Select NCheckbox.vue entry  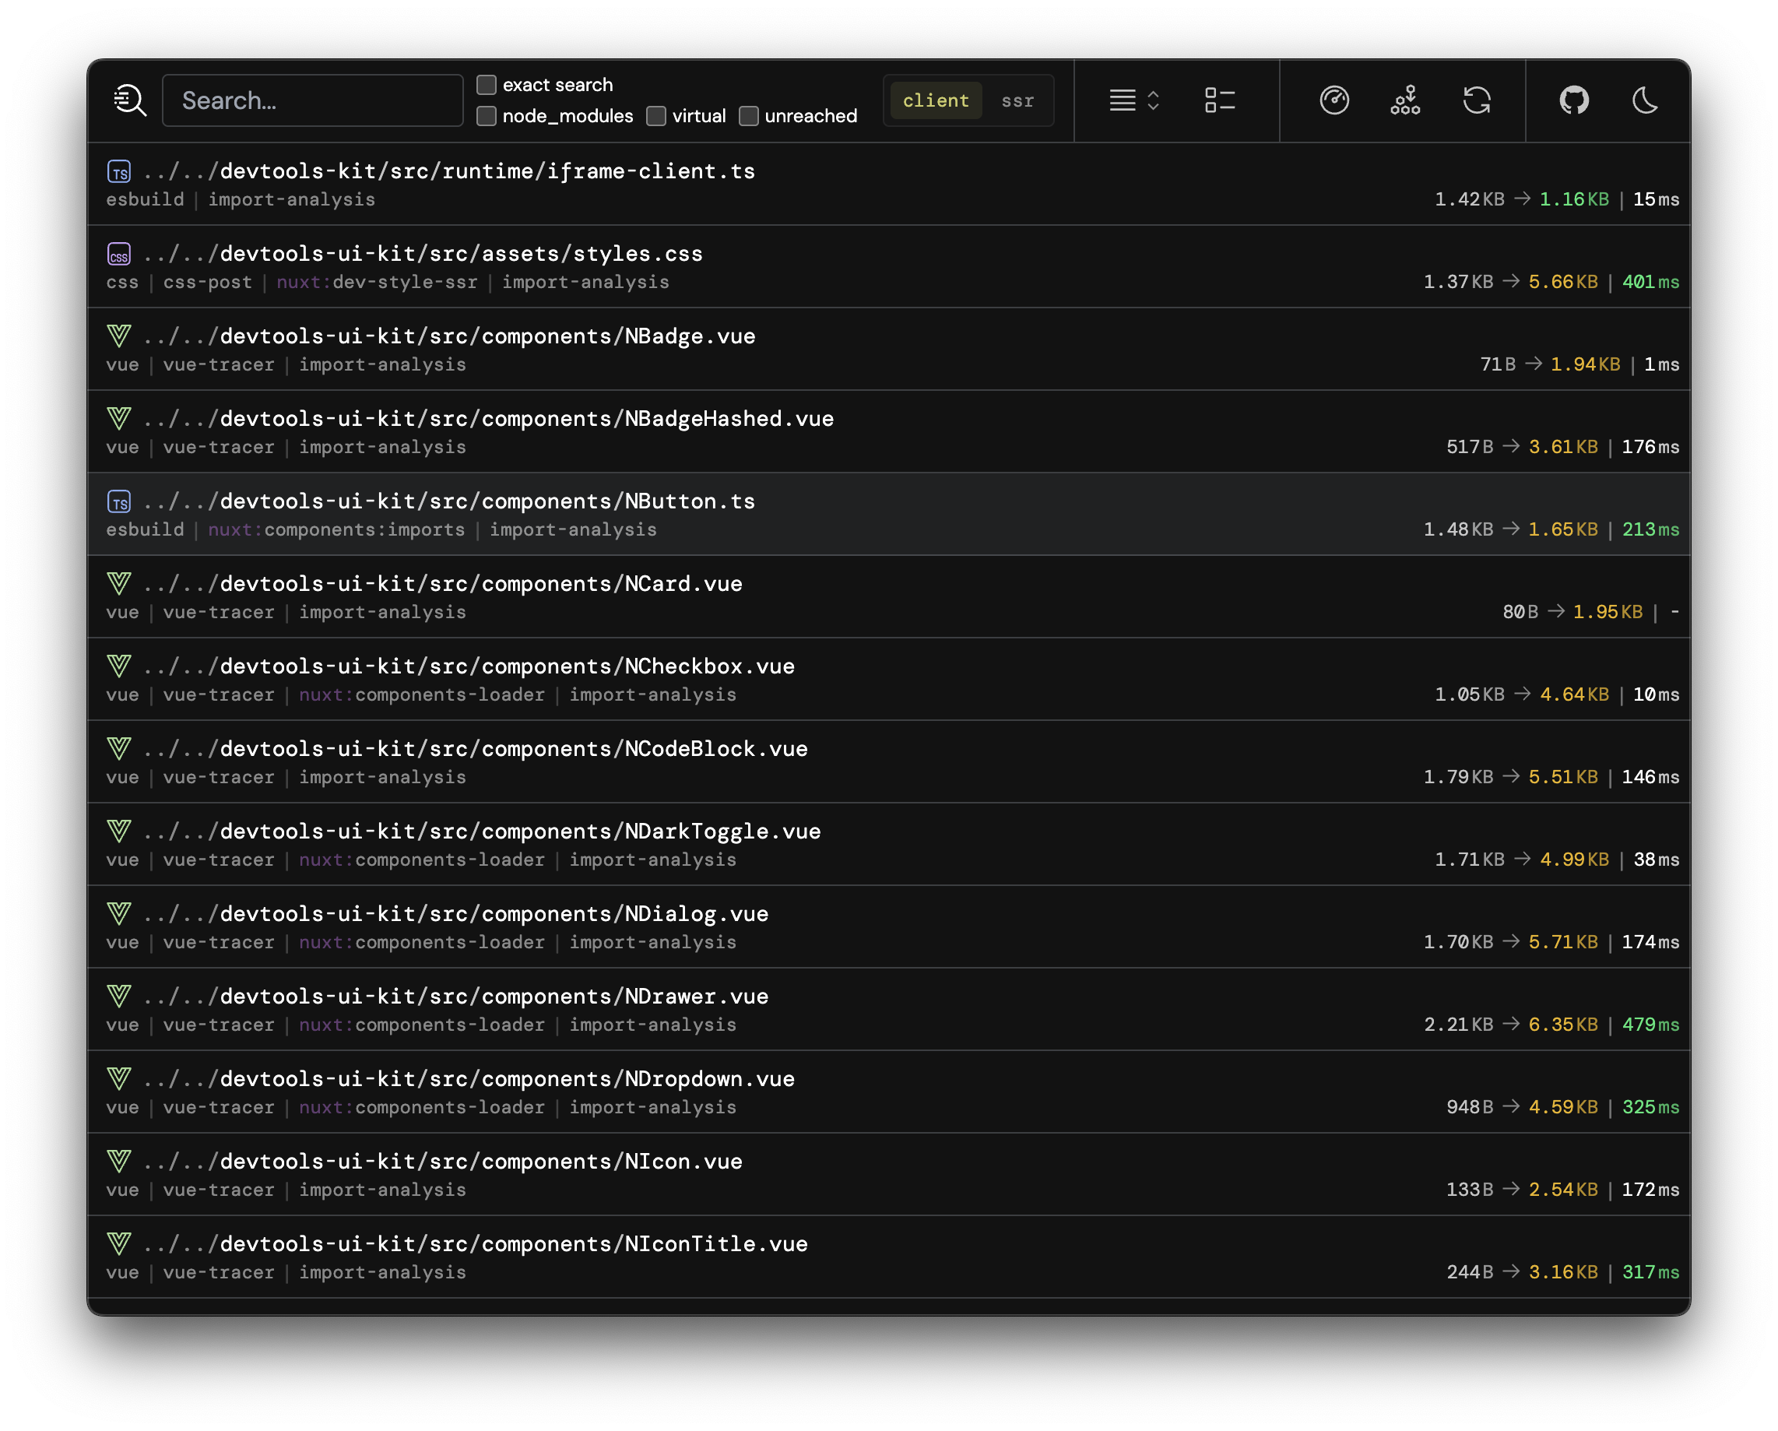(x=889, y=679)
